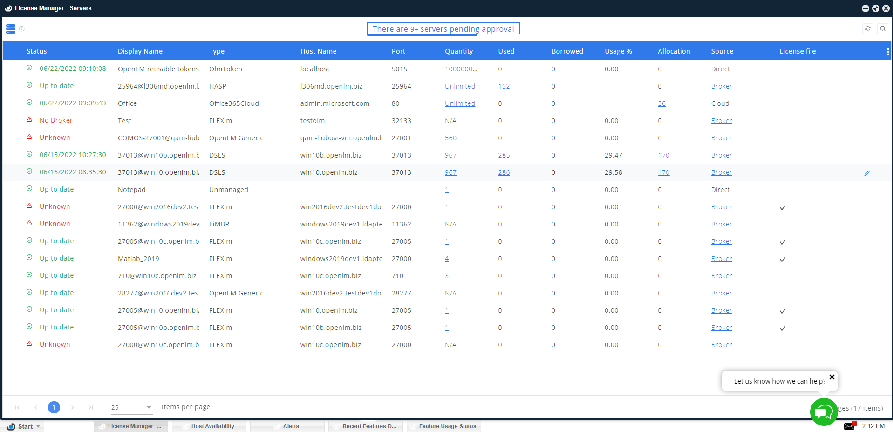This screenshot has height=432, width=893.
Task: Click the info icon next to the servers icon
Action: (21, 28)
